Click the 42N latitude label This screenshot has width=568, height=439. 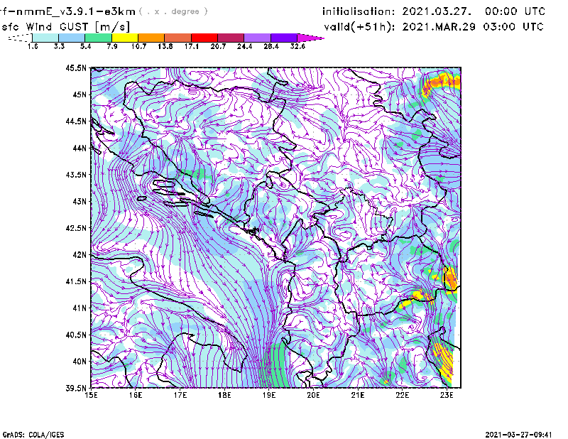click(x=80, y=254)
